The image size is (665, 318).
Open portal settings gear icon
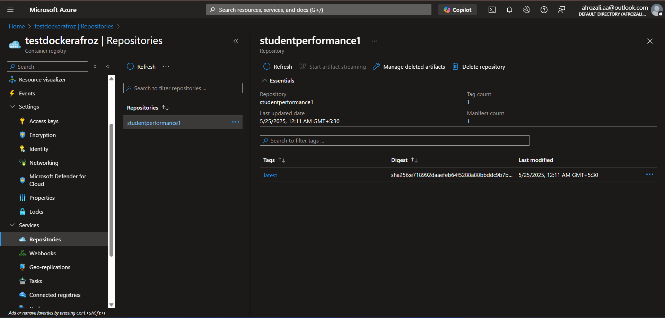[526, 10]
